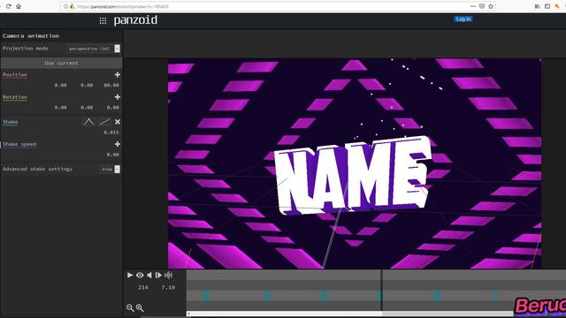
Task: Click the site security info icon
Action: tap(65, 6)
